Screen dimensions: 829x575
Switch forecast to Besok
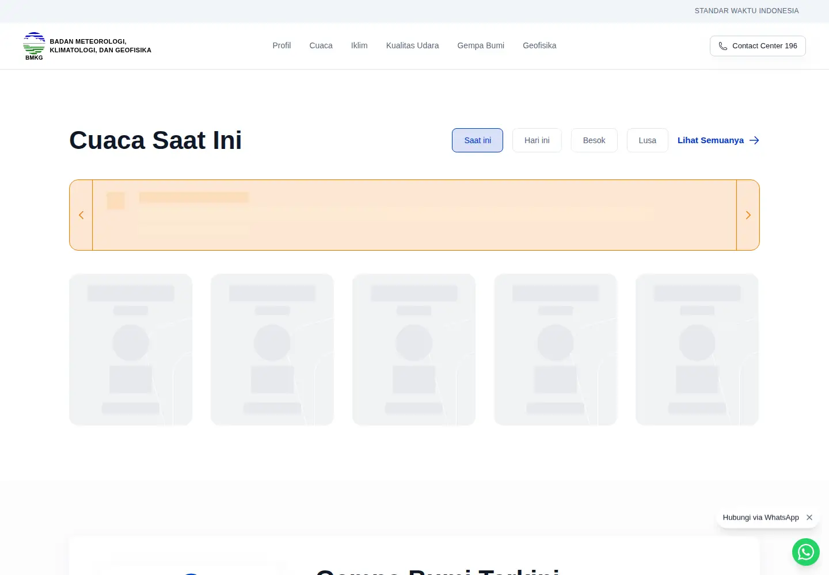pos(594,140)
